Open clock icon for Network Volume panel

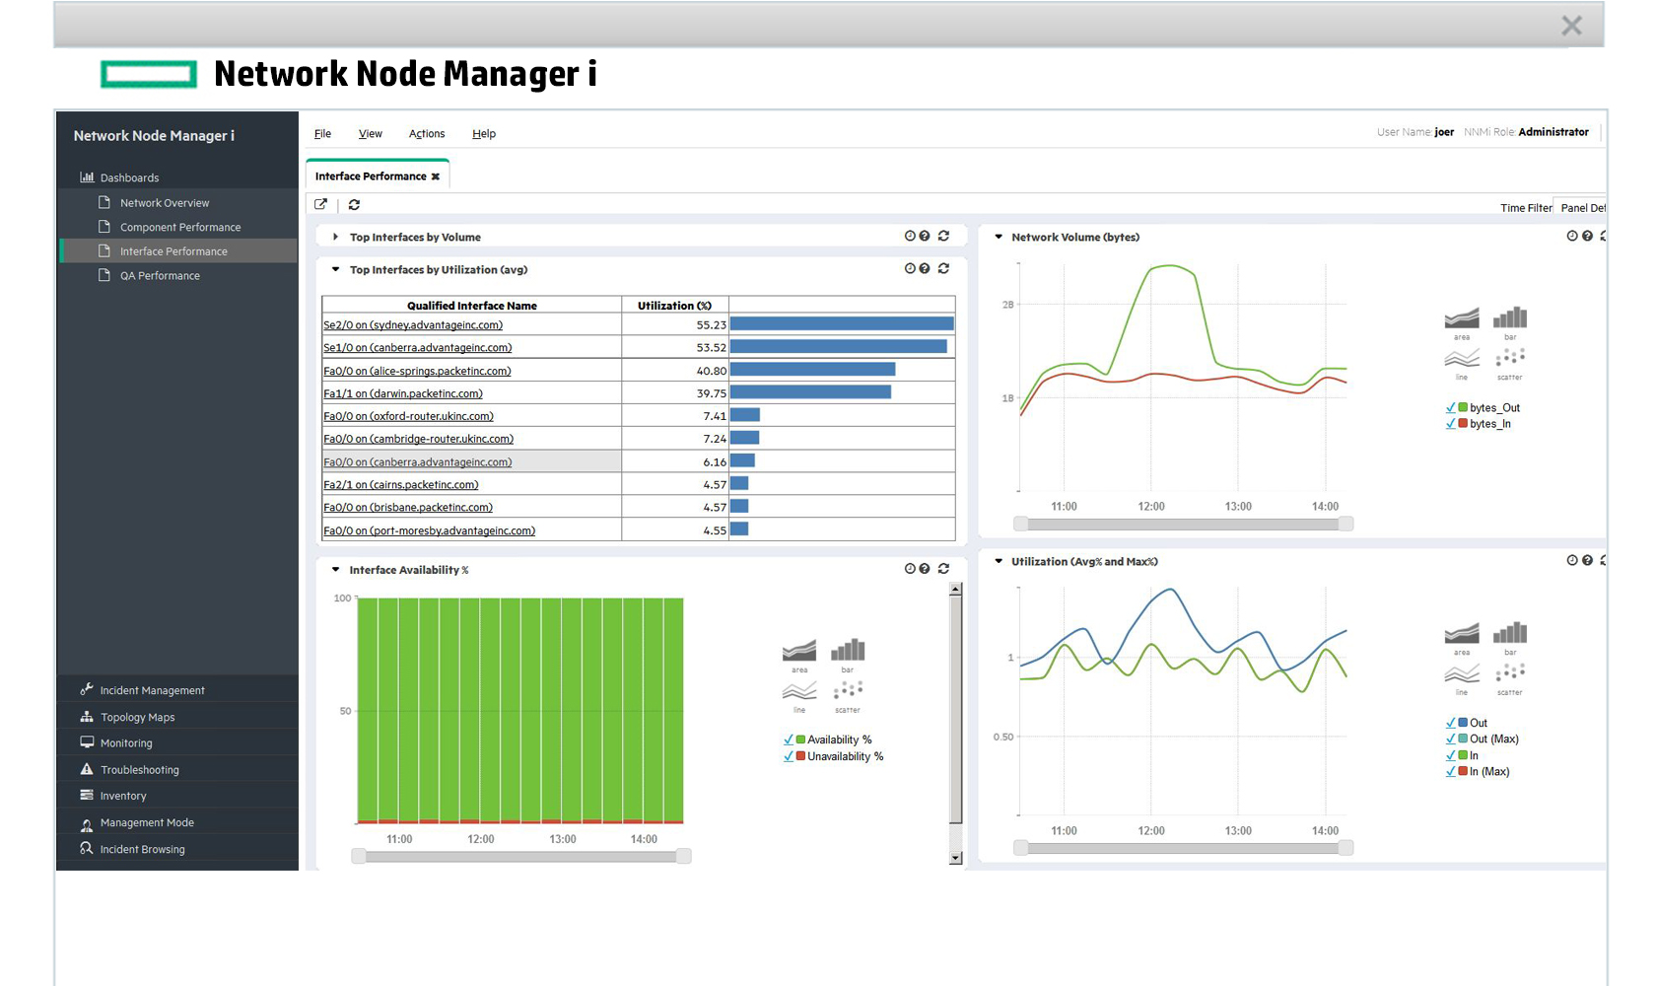pyautogui.click(x=1572, y=236)
